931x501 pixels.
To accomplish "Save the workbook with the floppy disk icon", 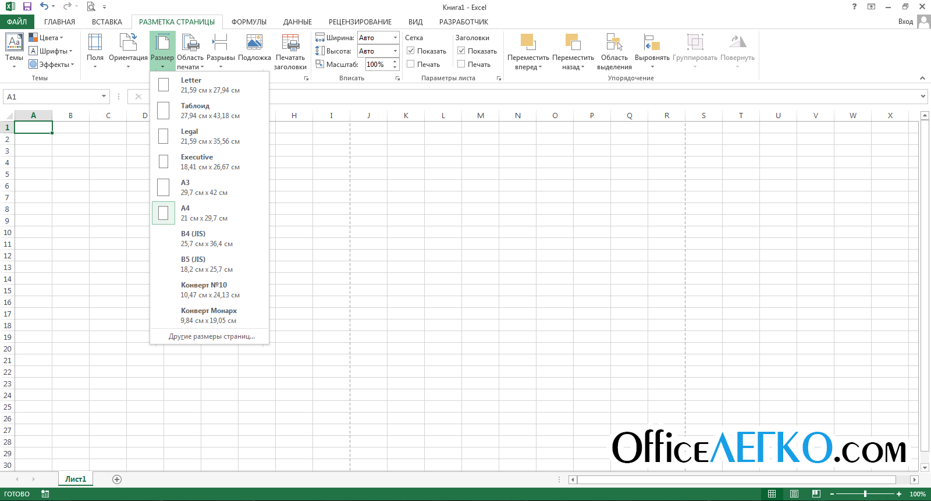I will pyautogui.click(x=27, y=6).
